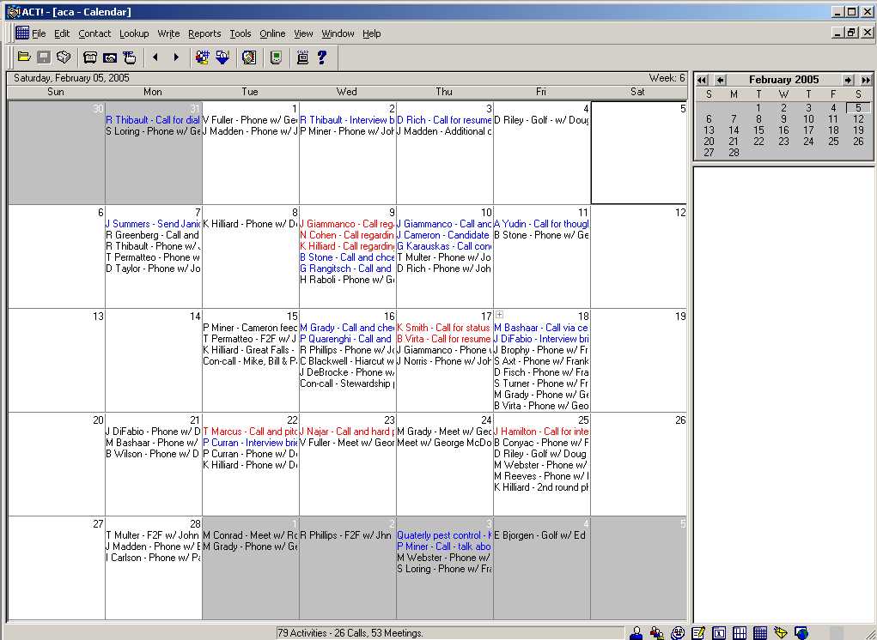Select the 'N Cohen - Call regarding' activity
This screenshot has width=877, height=640.
click(347, 235)
